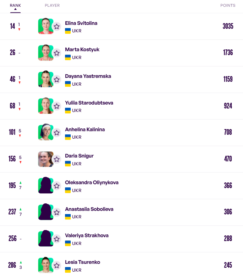
Task: Click star icon beside Yuliia Starodubtseva
Action: tap(56, 106)
